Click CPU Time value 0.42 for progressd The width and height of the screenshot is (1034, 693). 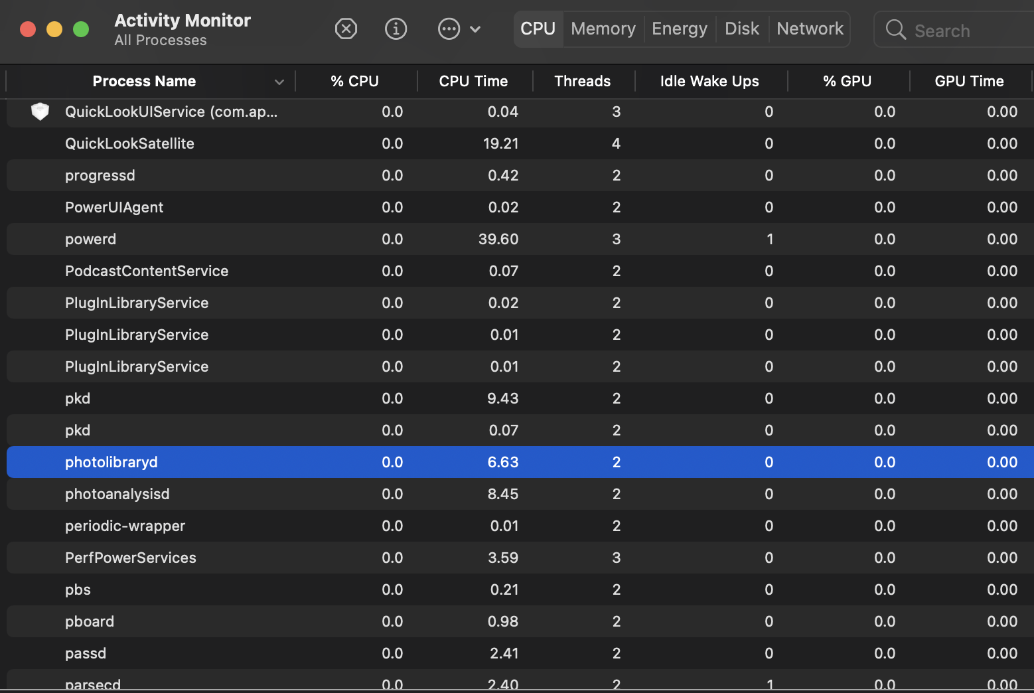click(x=503, y=175)
